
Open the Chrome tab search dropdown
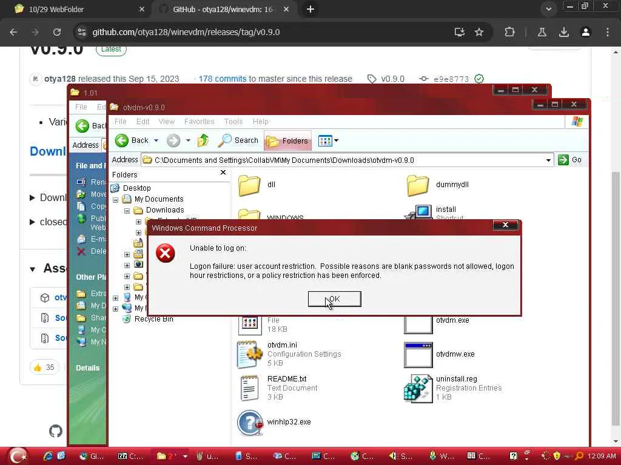(548, 9)
